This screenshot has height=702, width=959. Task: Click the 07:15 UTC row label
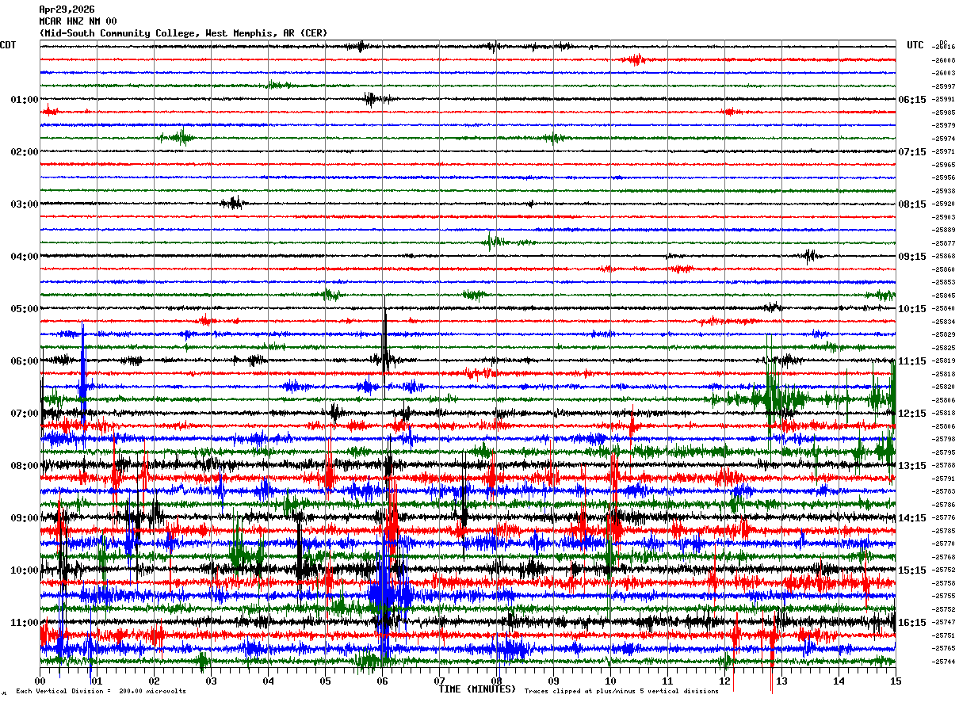click(912, 151)
